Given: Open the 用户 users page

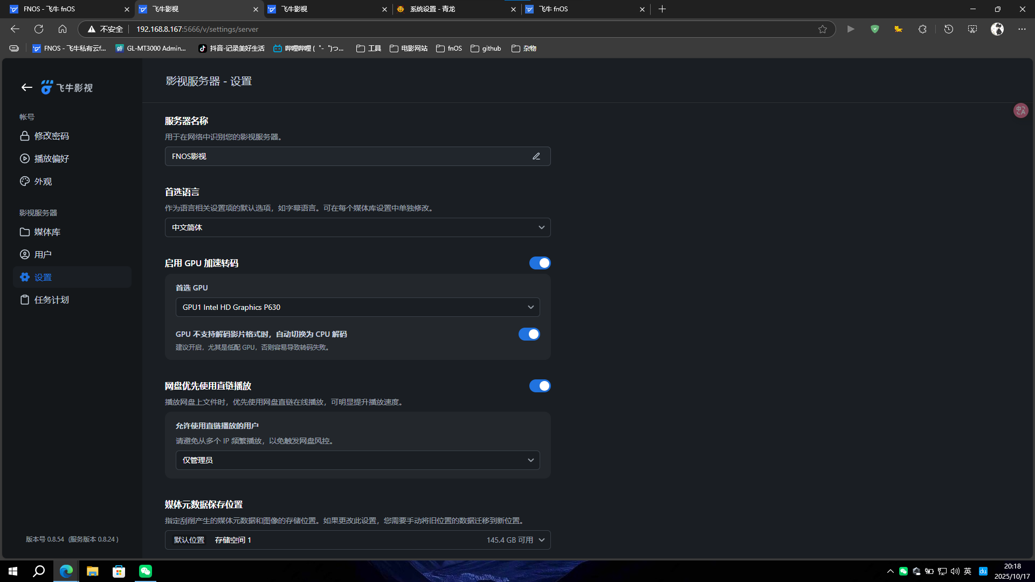Looking at the screenshot, I should click(43, 254).
